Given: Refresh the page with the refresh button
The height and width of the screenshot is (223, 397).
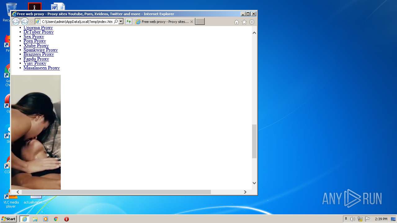Looking at the screenshot, I should [x=128, y=22].
